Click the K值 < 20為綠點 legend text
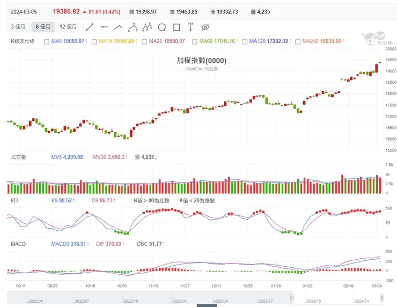This screenshot has height=307, width=397. 197,201
